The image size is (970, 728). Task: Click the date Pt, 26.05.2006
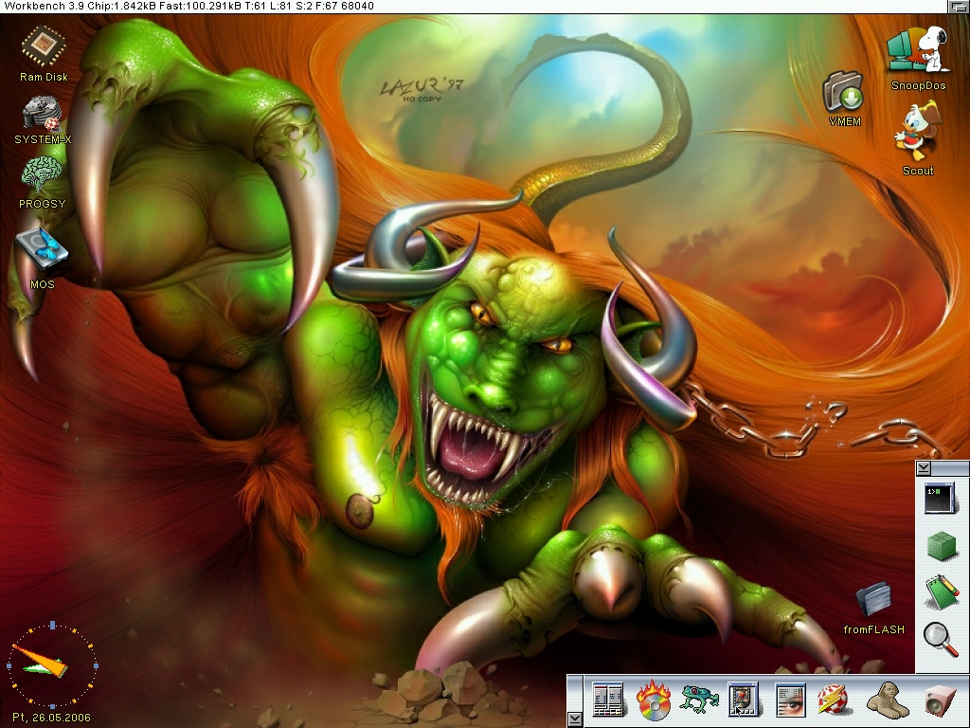51,718
